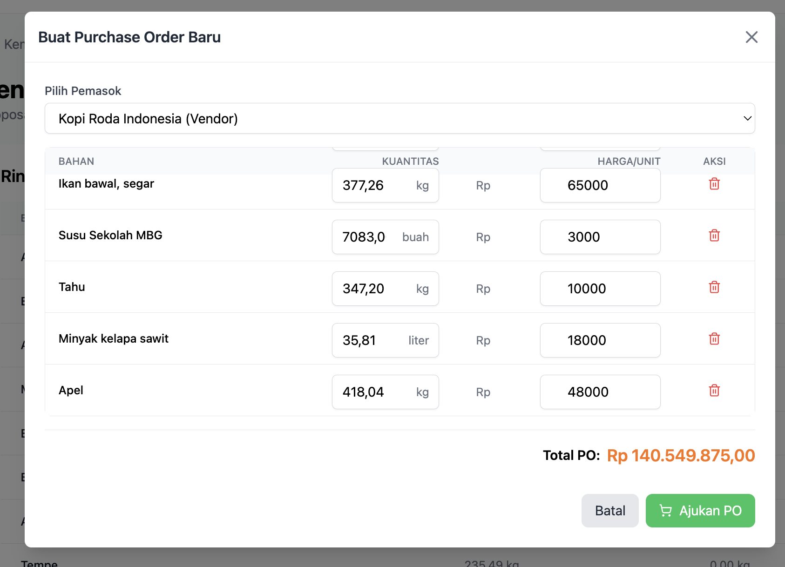The image size is (785, 567).
Task: Click the trash icon for Tahu
Action: [x=714, y=287]
